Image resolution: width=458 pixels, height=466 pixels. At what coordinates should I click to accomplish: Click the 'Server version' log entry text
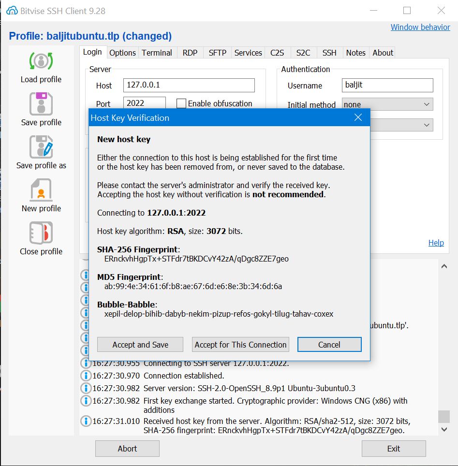(x=249, y=388)
